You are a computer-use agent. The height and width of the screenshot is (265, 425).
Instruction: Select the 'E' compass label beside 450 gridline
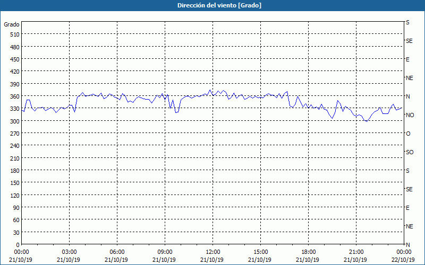(407, 59)
